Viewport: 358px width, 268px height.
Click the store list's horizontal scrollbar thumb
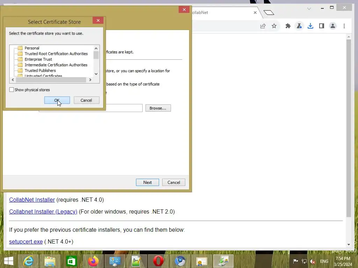(51, 80)
